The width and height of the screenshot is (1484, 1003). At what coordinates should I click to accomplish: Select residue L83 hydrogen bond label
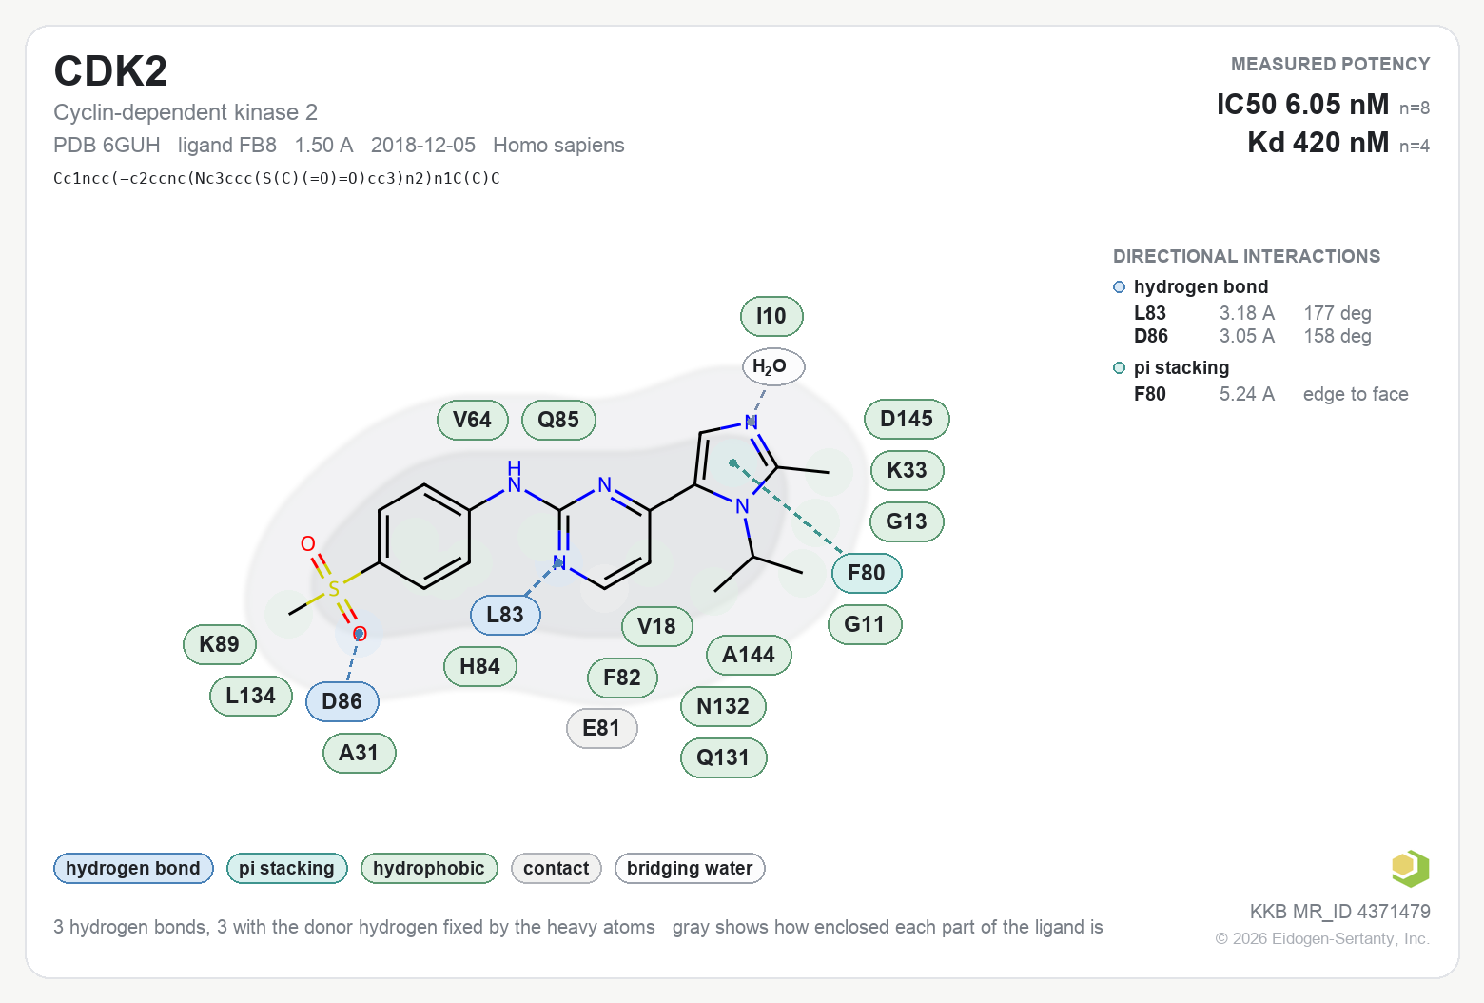pyautogui.click(x=506, y=615)
